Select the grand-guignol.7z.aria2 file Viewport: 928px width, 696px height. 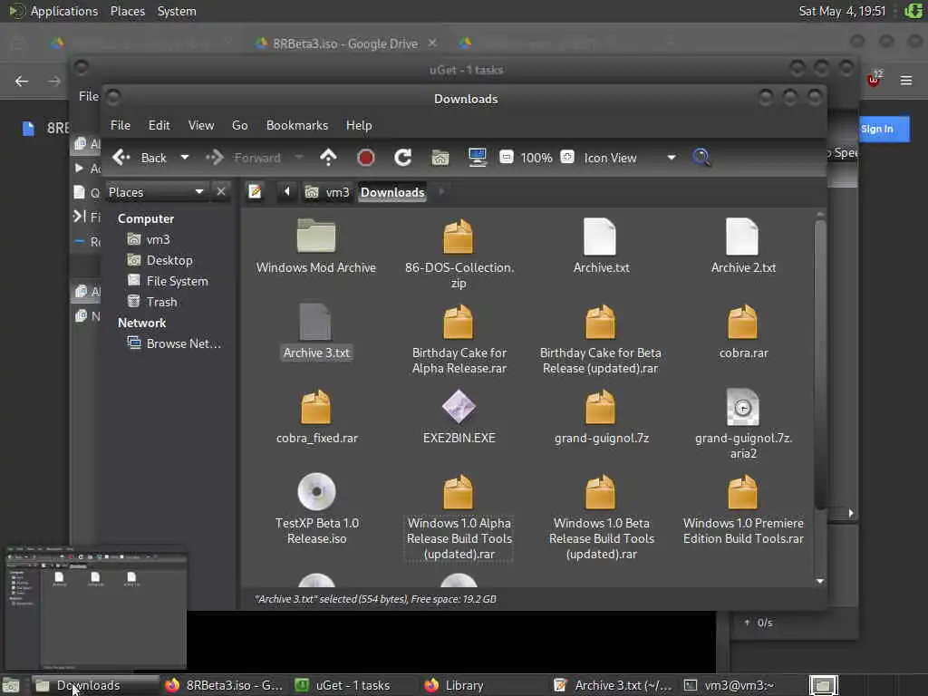coord(743,424)
